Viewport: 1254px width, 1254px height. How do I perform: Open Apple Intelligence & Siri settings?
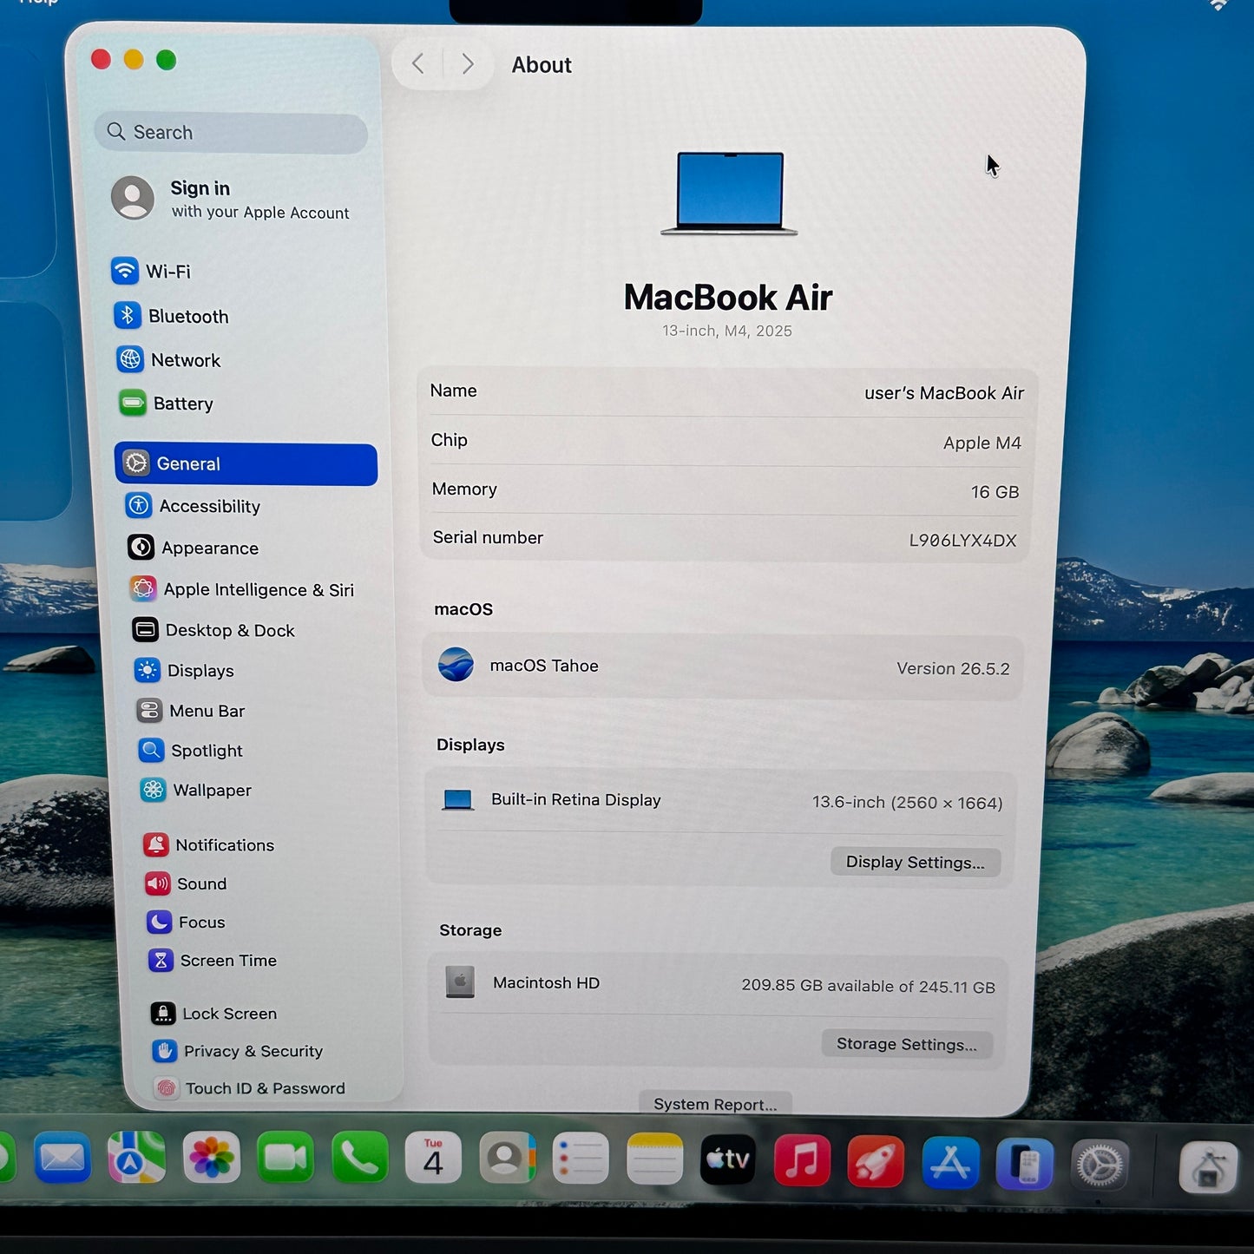tap(242, 589)
